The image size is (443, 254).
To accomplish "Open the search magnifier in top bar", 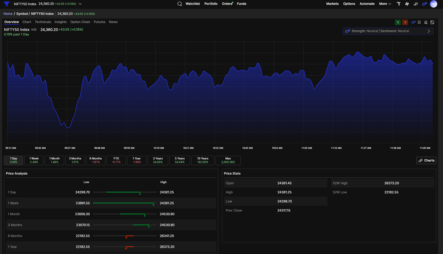I will 180,4.
